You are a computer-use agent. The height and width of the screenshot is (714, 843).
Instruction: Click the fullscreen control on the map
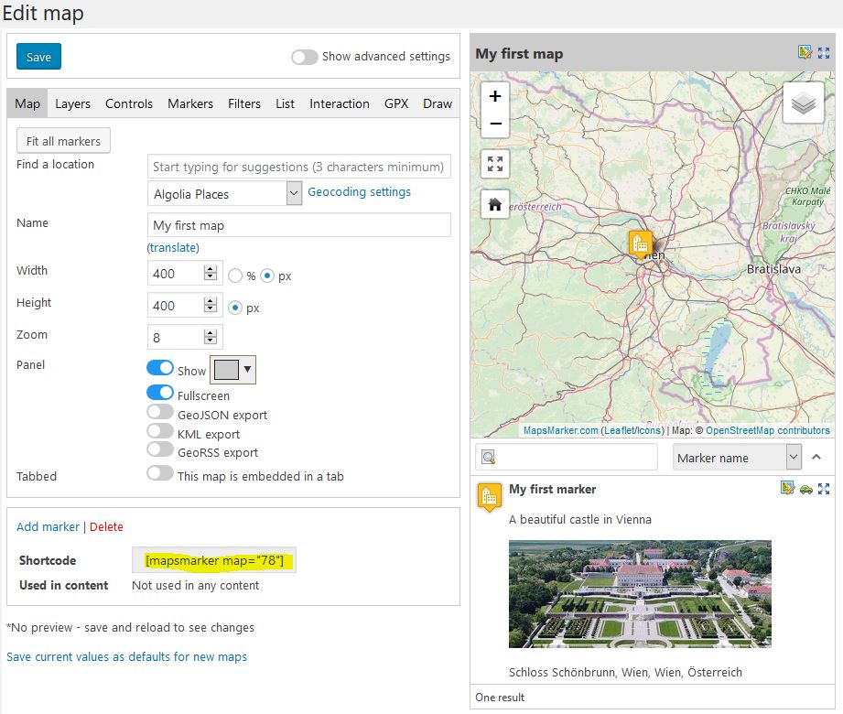click(495, 164)
